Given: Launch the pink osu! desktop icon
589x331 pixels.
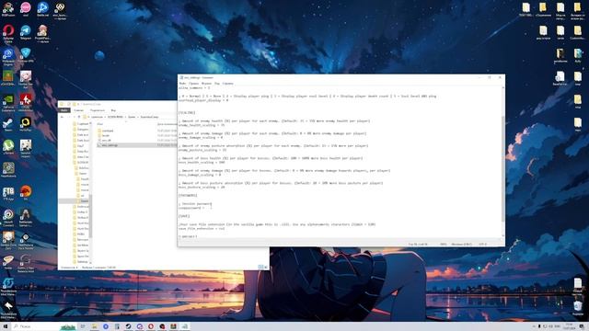Looking at the screenshot, I should pos(26,9).
